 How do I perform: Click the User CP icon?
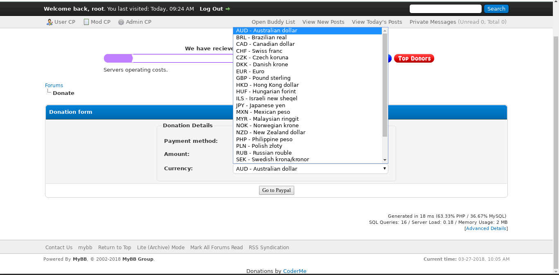[x=50, y=22]
